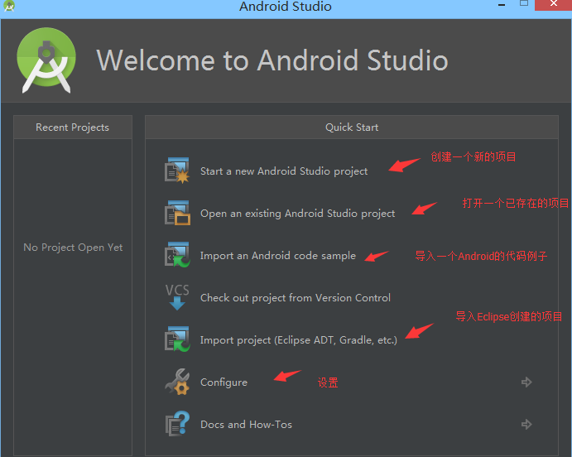The width and height of the screenshot is (572, 457).
Task: Choose Check out project from Version Control
Action: point(296,298)
